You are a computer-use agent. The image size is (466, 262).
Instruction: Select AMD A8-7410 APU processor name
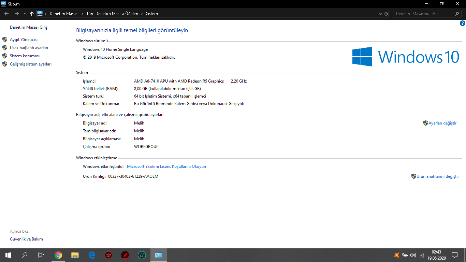coord(179,81)
